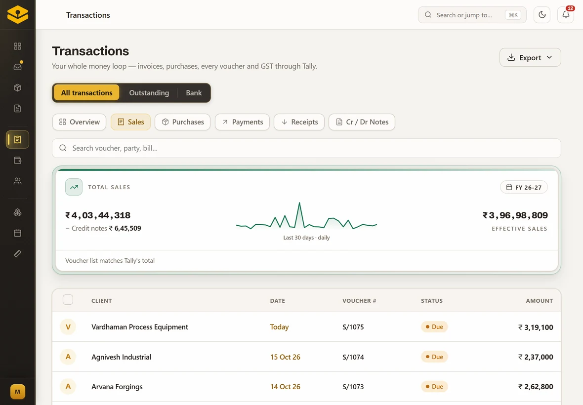Image resolution: width=583 pixels, height=405 pixels.
Task: Open the dashboard grid icon in sidebar
Action: coord(17,46)
